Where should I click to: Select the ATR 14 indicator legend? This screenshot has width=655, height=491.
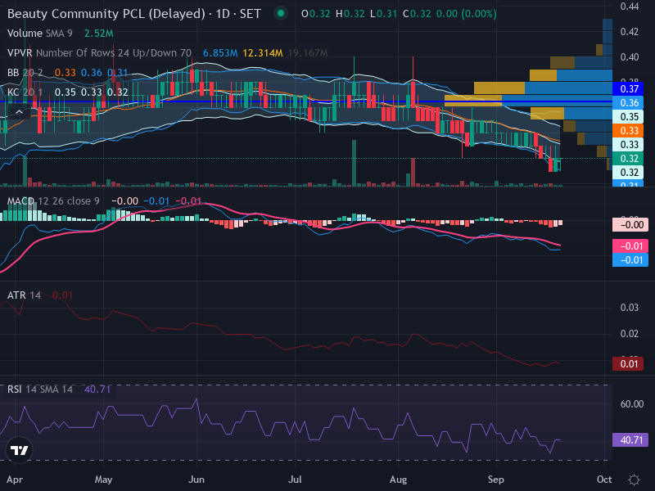click(x=24, y=295)
